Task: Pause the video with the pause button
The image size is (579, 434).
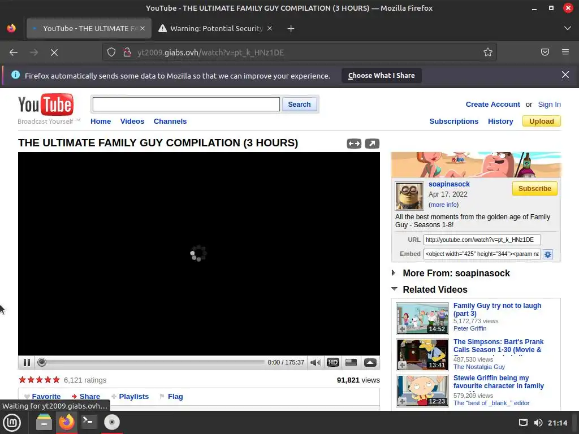Action: pyautogui.click(x=27, y=362)
